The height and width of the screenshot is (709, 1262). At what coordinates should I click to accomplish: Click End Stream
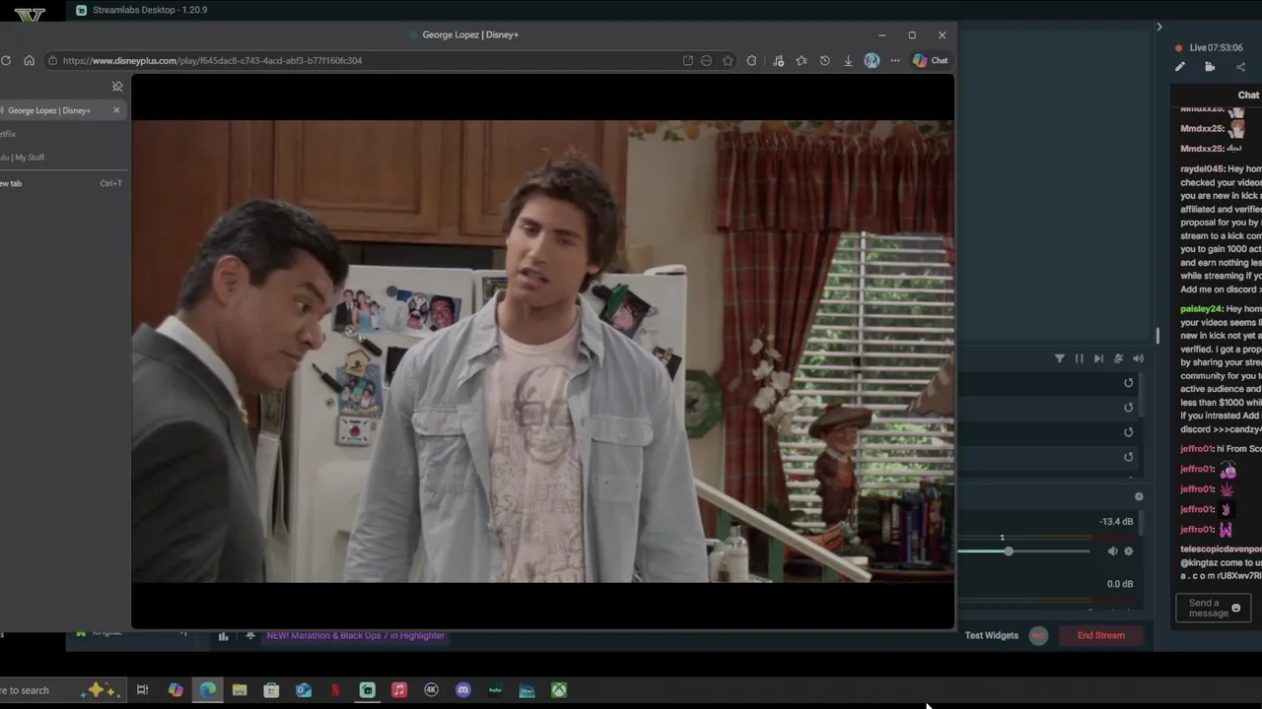(1100, 635)
